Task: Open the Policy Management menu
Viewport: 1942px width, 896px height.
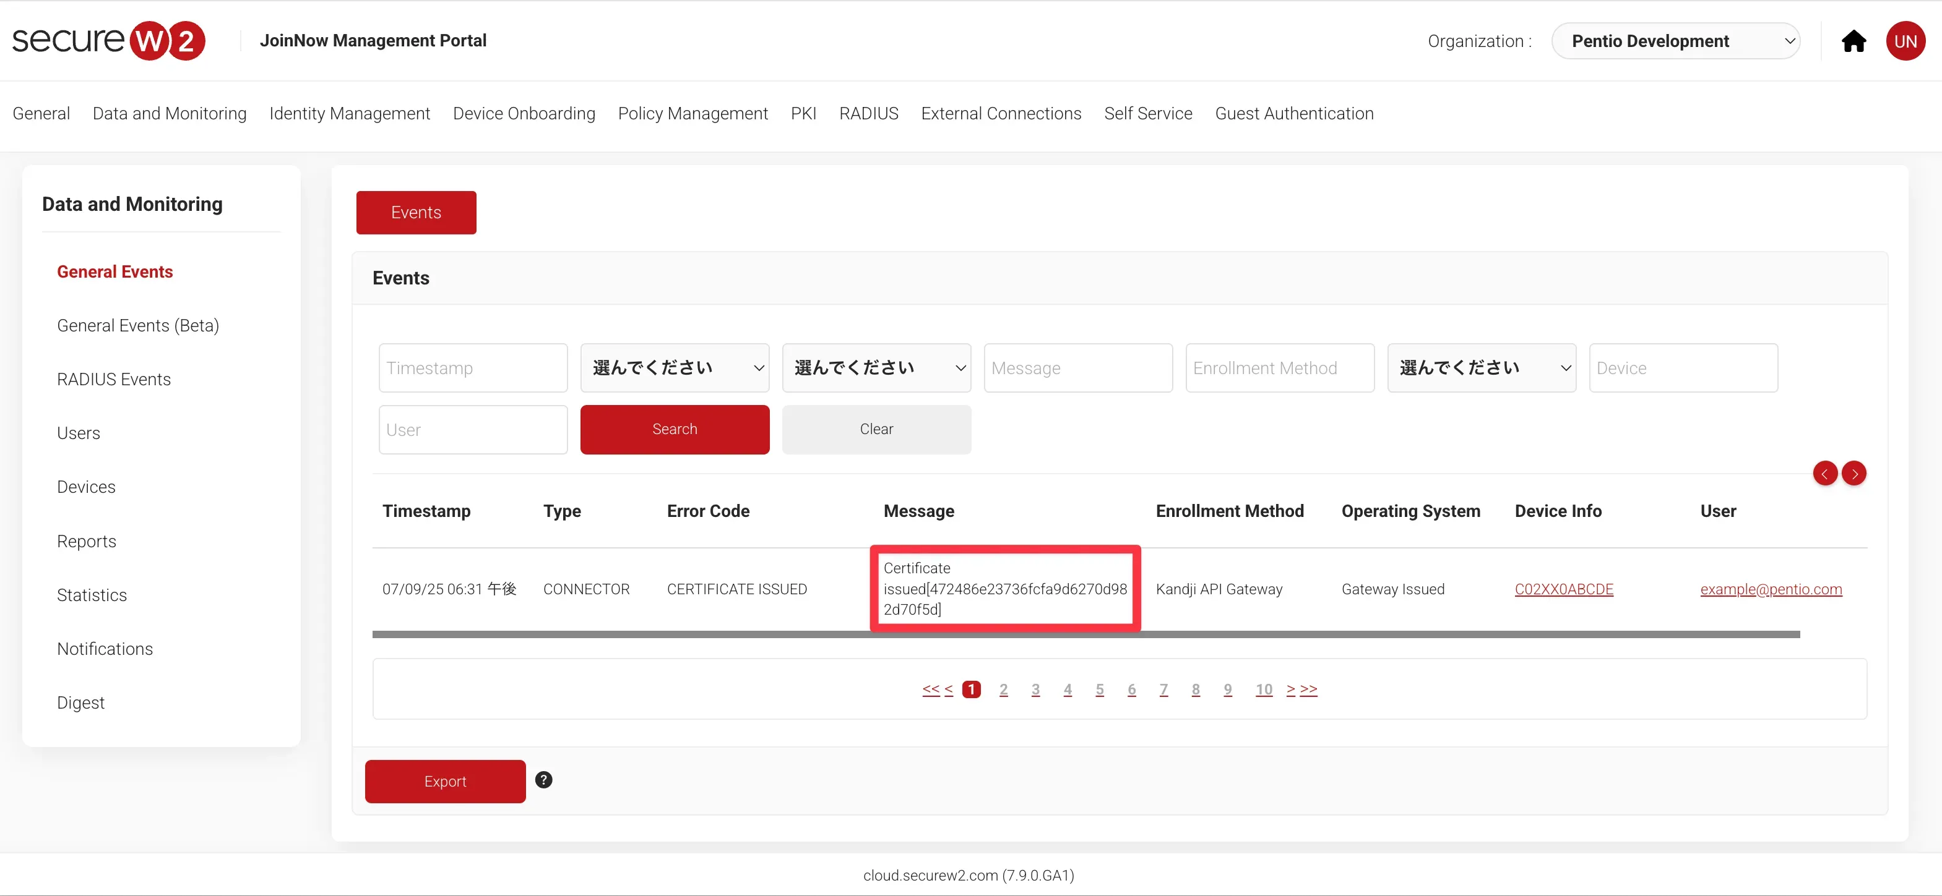Action: 692,114
